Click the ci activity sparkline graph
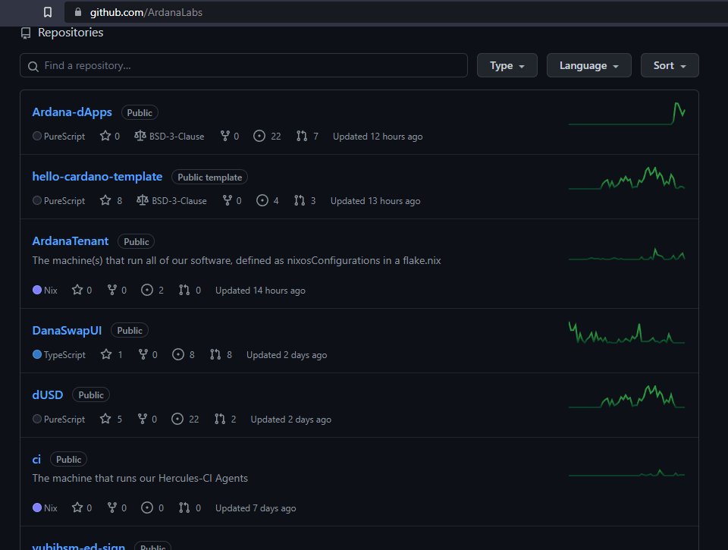Image resolution: width=728 pixels, height=550 pixels. [x=627, y=473]
